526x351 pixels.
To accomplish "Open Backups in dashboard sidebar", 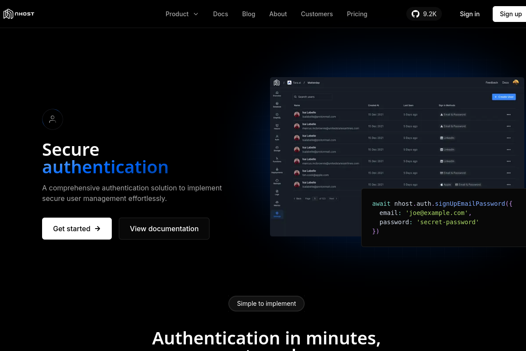I will 277,182.
